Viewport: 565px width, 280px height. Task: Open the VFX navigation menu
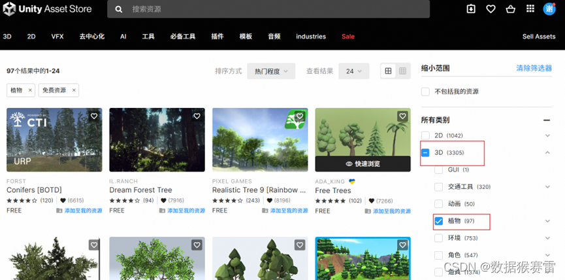tap(57, 37)
